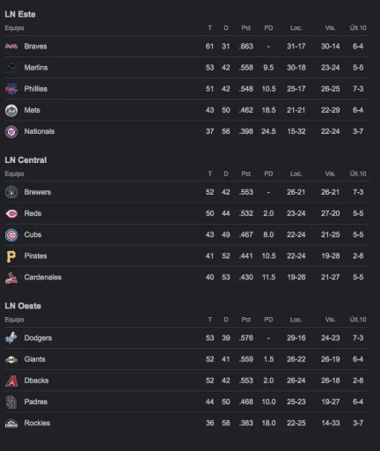
Task: Click Últ.10 header in LN Oeste
Action: coord(358,320)
